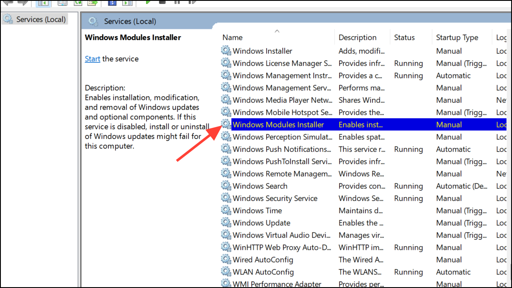The height and width of the screenshot is (288, 512).
Task: Sort by the Status column header
Action: [x=404, y=37]
